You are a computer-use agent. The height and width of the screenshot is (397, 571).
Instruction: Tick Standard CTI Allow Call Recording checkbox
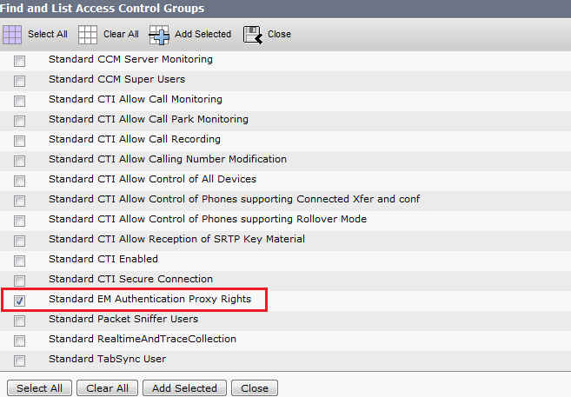(20, 141)
